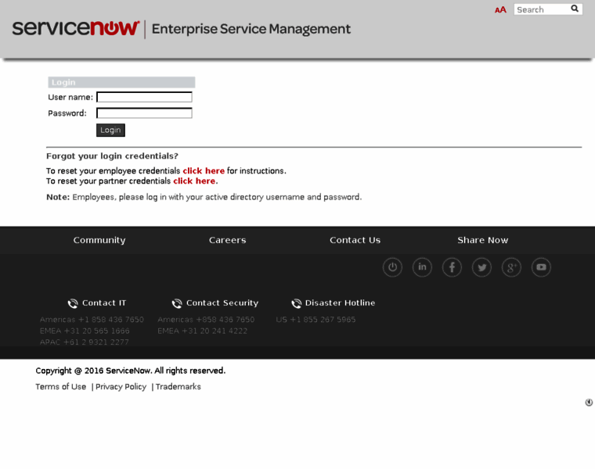
Task: Click the text size AA icon
Action: click(500, 10)
